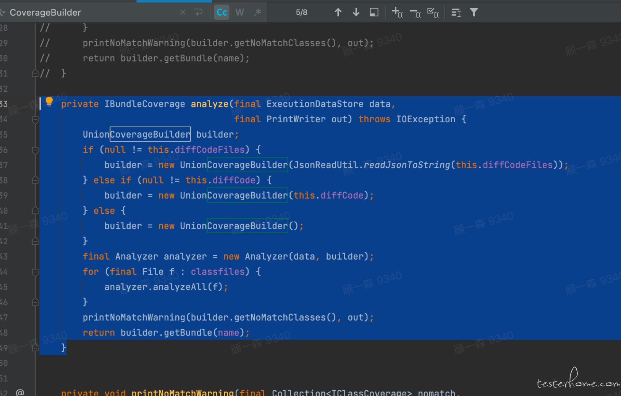Image resolution: width=621 pixels, height=396 pixels.
Task: Toggle fold marker at 'else if' line
Action: tap(35, 180)
